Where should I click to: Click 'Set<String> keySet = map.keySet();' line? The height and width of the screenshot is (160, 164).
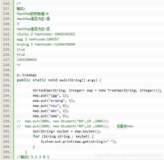[x=67, y=131]
